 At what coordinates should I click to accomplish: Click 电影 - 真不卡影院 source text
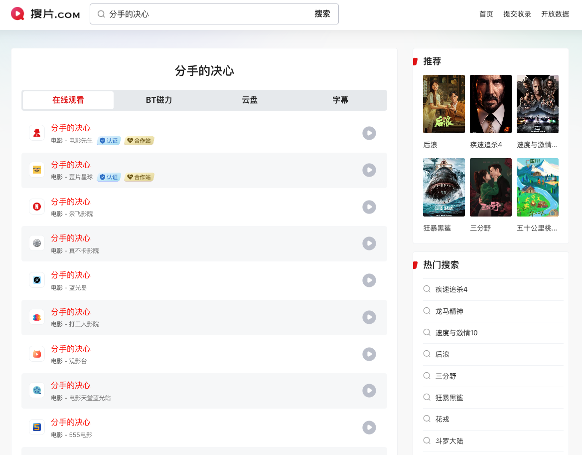click(75, 251)
